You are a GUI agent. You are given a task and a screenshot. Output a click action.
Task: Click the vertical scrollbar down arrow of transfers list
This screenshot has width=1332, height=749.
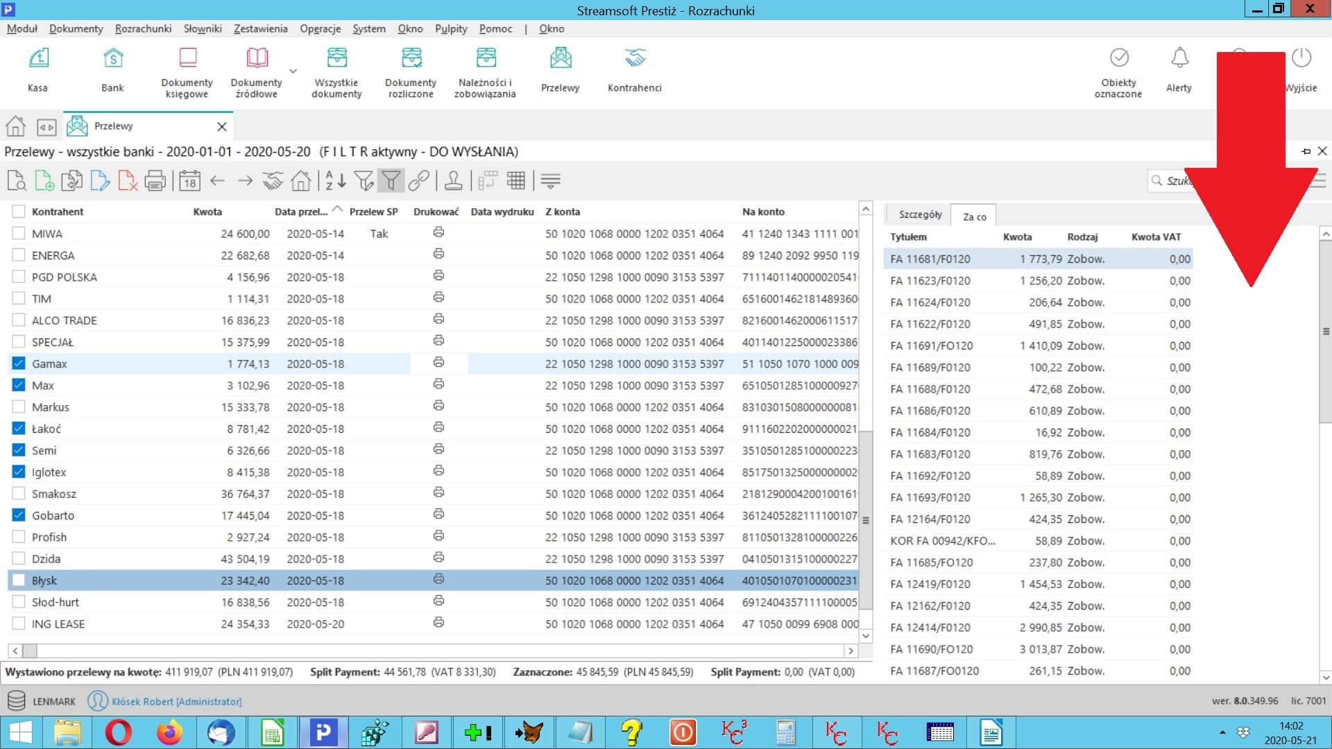click(x=866, y=635)
